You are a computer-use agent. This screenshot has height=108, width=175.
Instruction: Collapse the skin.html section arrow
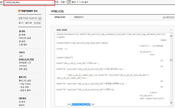pyautogui.click(x=171, y=30)
